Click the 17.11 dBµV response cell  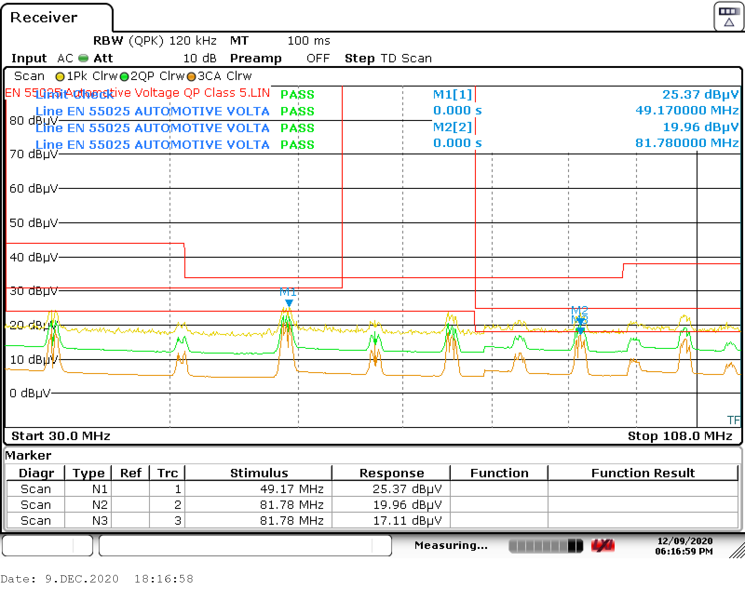[x=392, y=521]
